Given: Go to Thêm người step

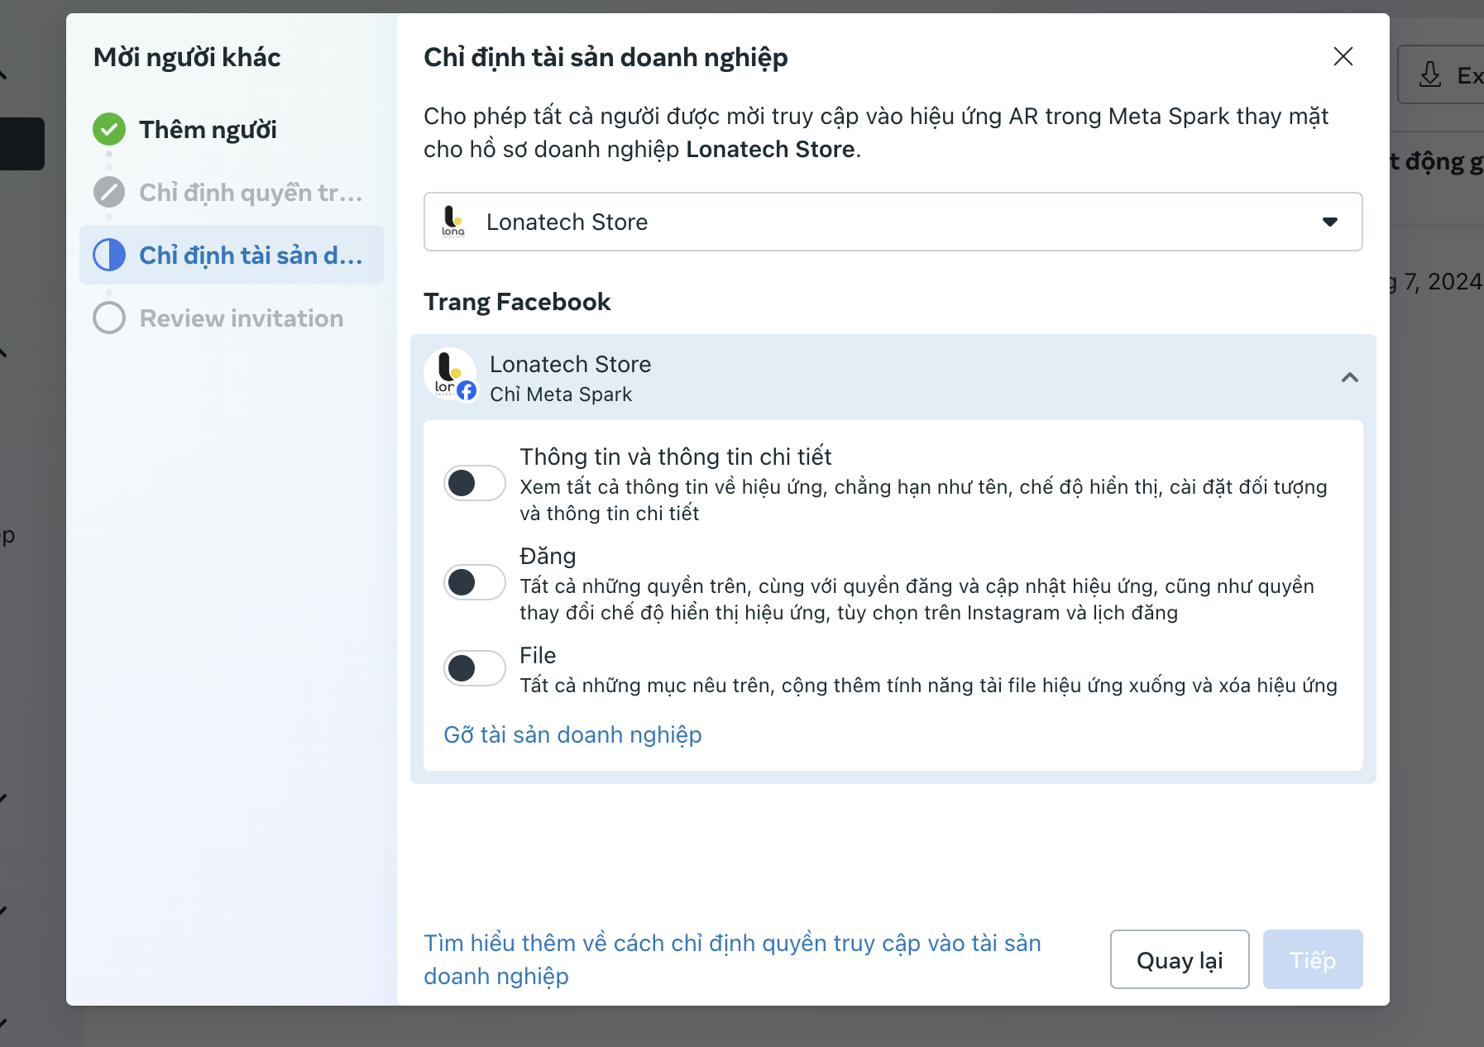Looking at the screenshot, I should 208,130.
